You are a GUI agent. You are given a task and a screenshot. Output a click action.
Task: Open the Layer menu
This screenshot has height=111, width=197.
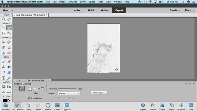tap(83, 2)
